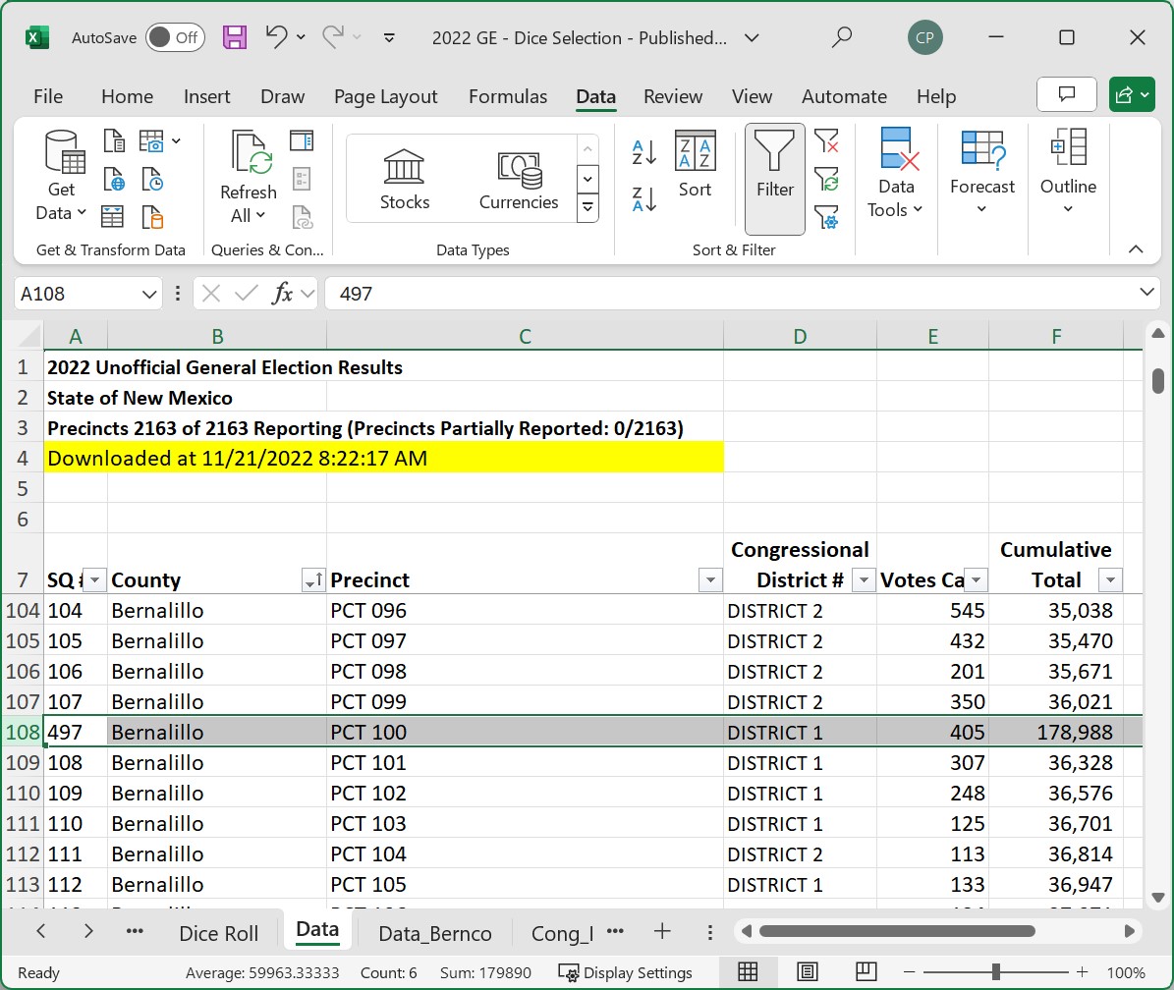Sort A to Z ascending
This screenshot has height=990, width=1174.
(x=643, y=152)
